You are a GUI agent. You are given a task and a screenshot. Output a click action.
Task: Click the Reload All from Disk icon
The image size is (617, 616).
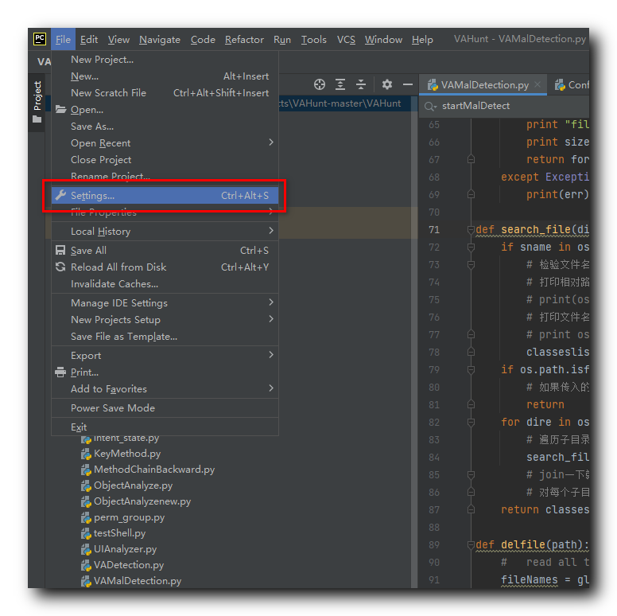[60, 267]
